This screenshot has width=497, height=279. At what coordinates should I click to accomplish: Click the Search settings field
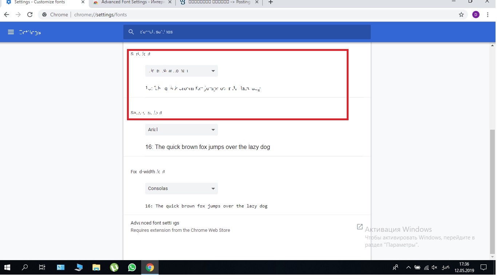pyautogui.click(x=247, y=32)
